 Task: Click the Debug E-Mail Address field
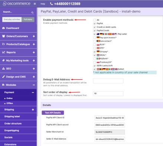click(108, 81)
